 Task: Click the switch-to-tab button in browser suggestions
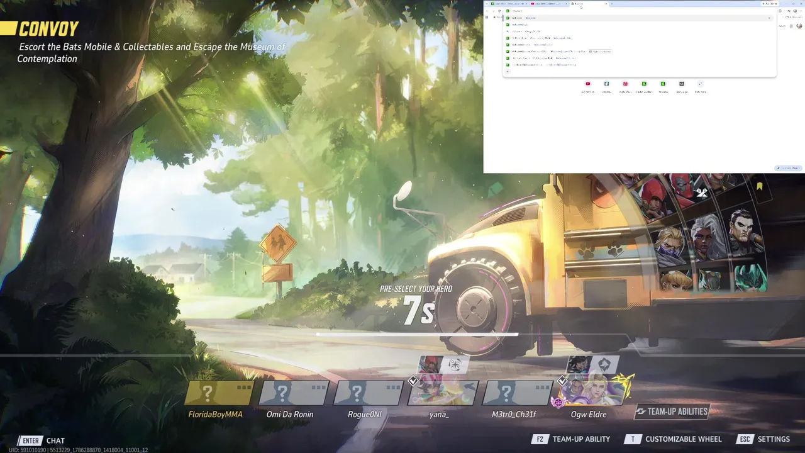601,51
